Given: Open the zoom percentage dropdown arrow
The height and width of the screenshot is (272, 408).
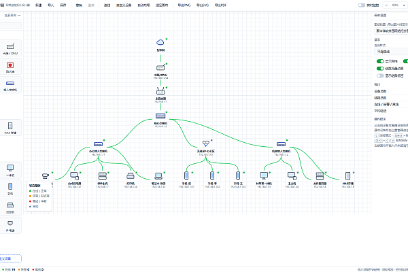Looking at the screenshot, I should coord(404,5).
